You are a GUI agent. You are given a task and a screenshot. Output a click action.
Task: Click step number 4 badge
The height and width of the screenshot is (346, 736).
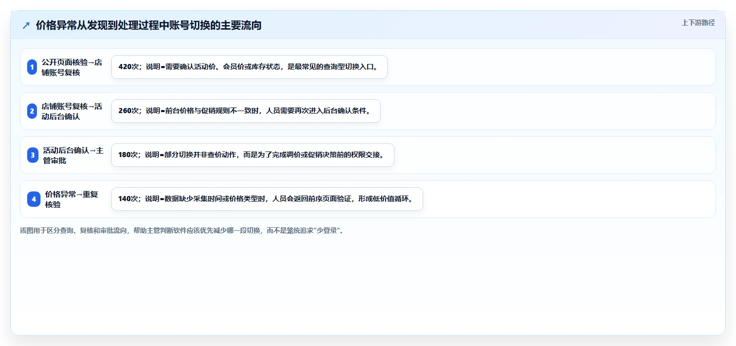pos(34,199)
